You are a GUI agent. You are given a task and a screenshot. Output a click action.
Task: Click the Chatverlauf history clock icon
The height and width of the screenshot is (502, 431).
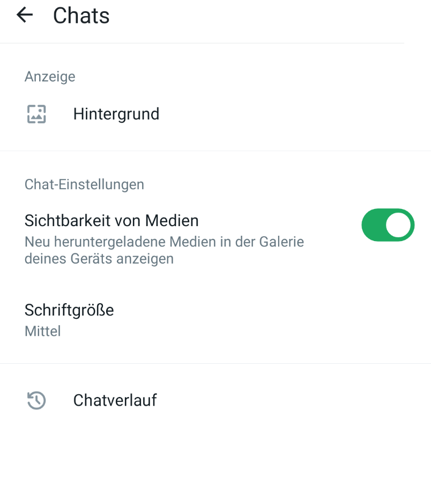pos(36,400)
